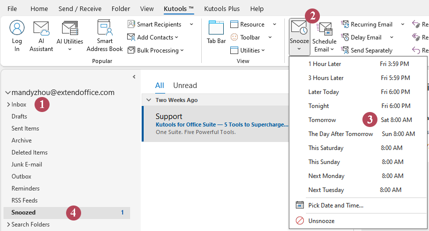Open the Junk E-mail folder

coord(27,164)
